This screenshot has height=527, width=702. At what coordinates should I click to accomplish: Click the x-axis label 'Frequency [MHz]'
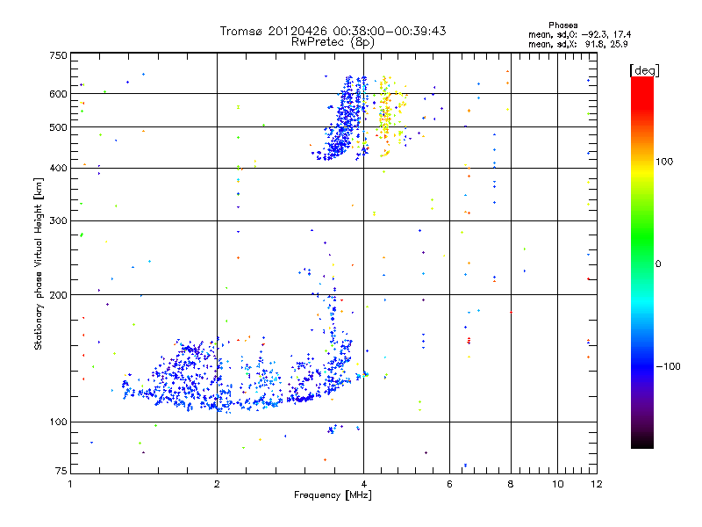point(333,495)
